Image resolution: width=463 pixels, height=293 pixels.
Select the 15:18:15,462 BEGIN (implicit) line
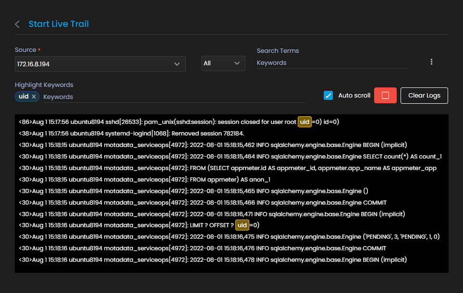click(x=213, y=145)
